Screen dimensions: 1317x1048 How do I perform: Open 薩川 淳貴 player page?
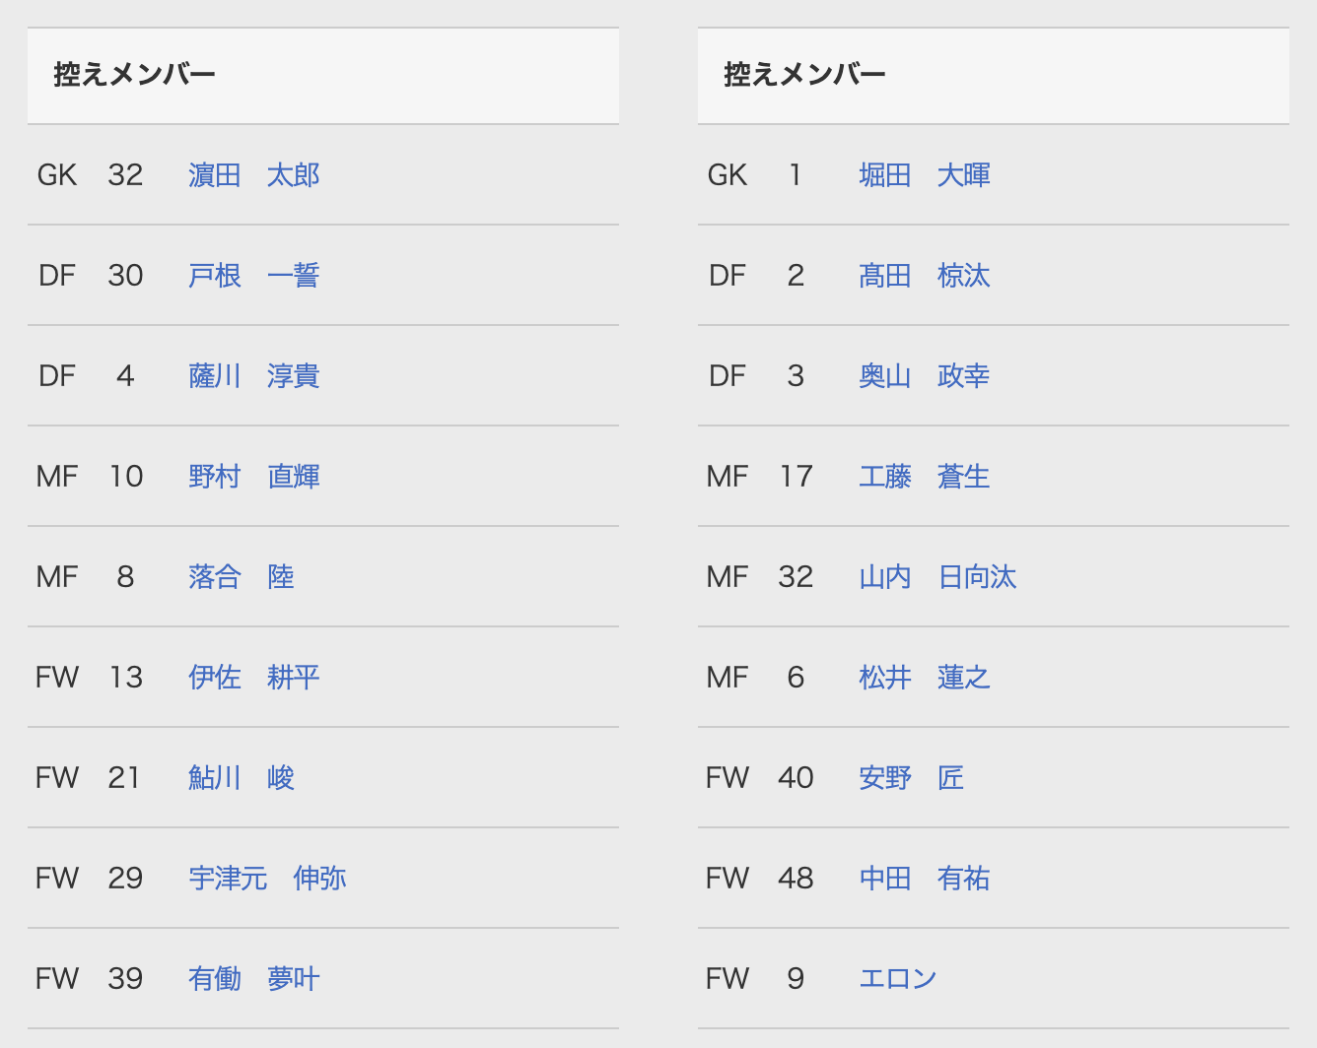coord(254,376)
